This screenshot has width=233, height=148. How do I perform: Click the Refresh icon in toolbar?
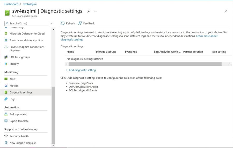[63, 23]
